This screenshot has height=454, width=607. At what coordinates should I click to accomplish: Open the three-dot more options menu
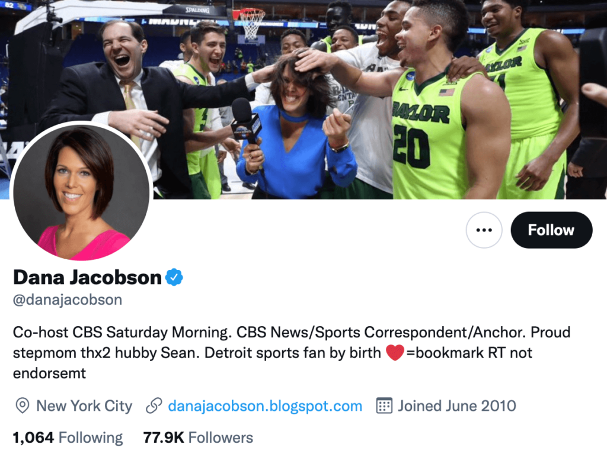coord(484,230)
